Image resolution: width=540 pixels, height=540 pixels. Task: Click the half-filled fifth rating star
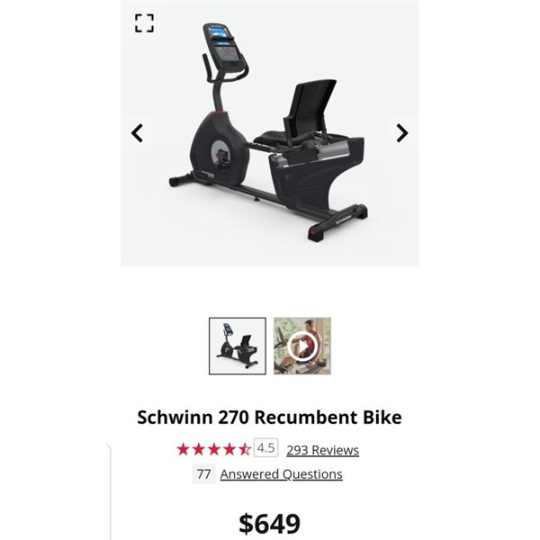coord(245,449)
